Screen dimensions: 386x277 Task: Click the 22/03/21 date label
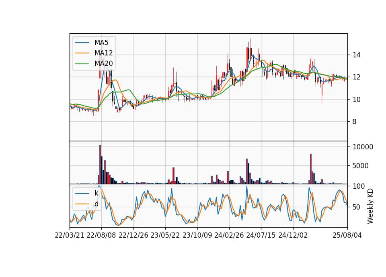click(70, 235)
